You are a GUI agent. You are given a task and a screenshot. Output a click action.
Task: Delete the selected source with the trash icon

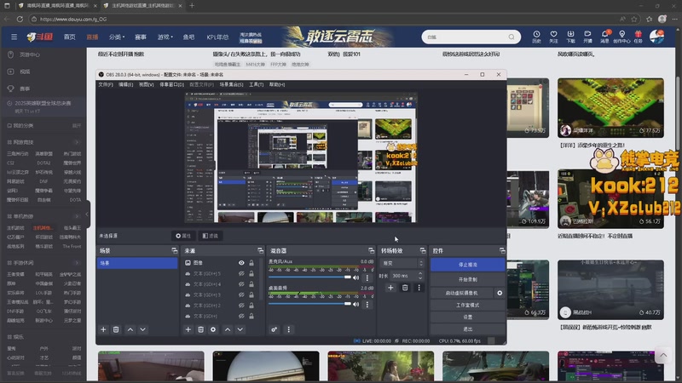[200, 329]
